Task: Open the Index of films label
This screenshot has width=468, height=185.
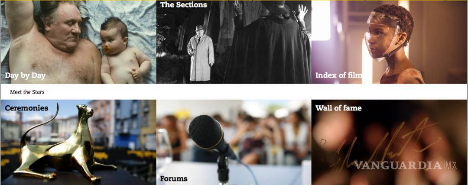Action: [x=339, y=75]
